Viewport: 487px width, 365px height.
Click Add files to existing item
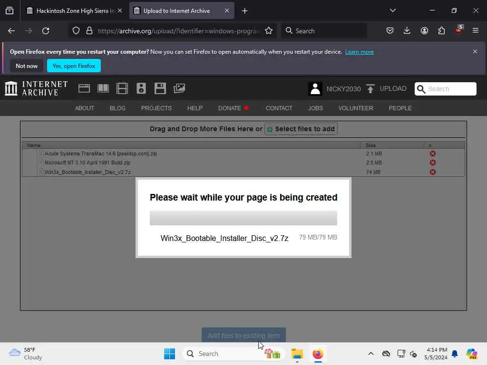244,335
